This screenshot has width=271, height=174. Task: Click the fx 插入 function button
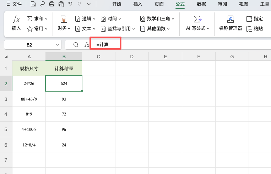pyautogui.click(x=16, y=23)
